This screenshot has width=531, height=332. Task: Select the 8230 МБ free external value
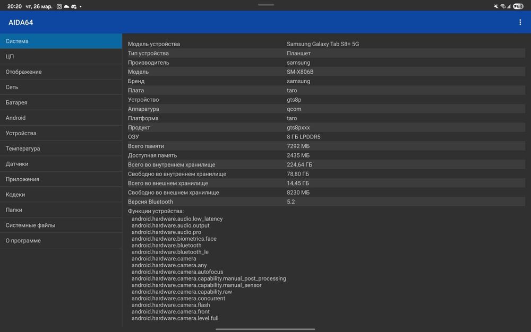click(x=298, y=193)
